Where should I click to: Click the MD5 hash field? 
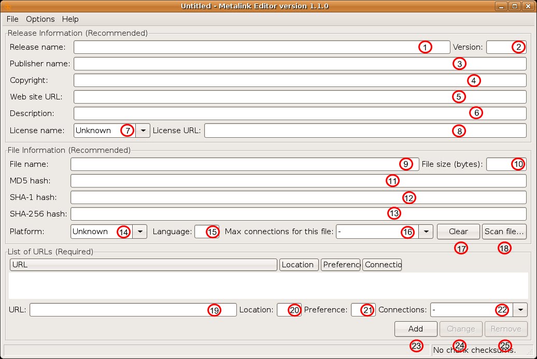298,181
